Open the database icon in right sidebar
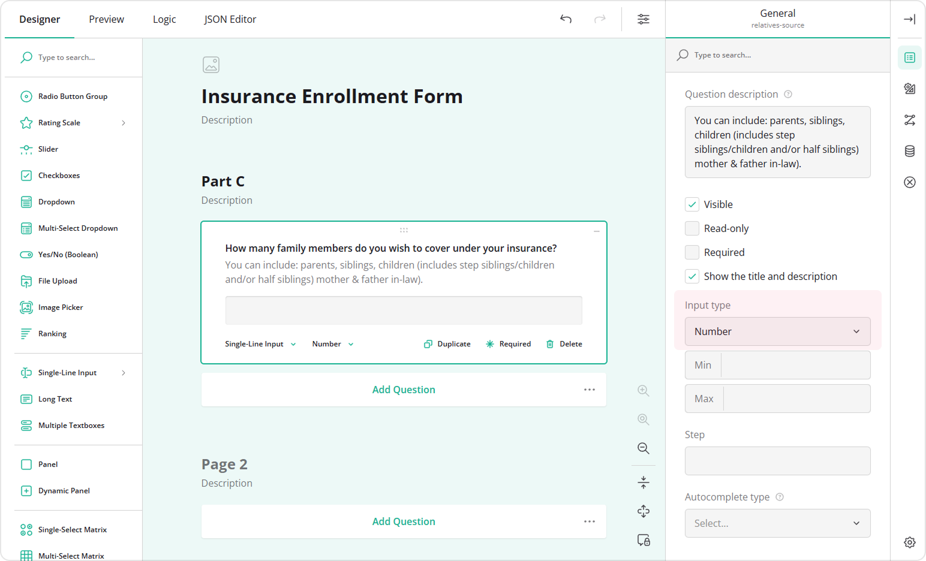Viewport: 926px width, 561px height. [909, 151]
